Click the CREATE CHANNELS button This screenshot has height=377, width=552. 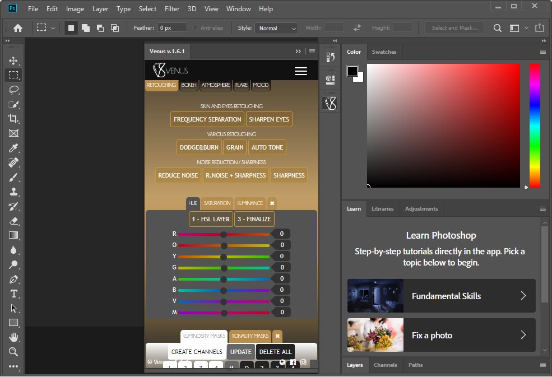click(x=197, y=352)
